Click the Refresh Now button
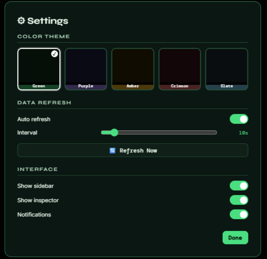The height and width of the screenshot is (259, 267). 133,150
